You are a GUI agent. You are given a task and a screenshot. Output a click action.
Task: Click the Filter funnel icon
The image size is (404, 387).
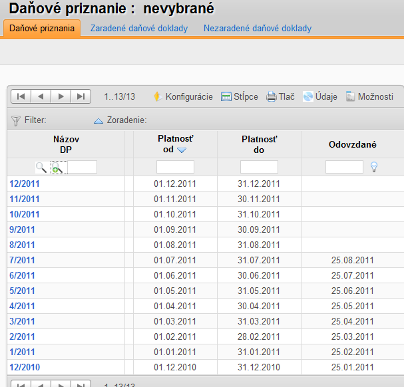click(16, 120)
